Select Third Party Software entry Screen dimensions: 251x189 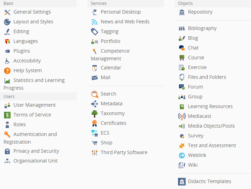pos(119,152)
